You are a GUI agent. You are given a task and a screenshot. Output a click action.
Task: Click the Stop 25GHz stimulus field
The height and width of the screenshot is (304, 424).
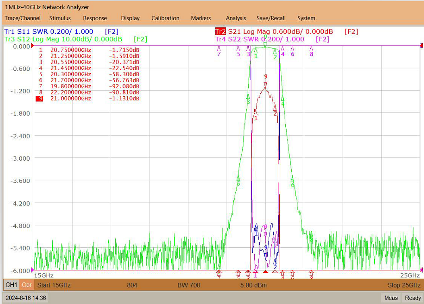pyautogui.click(x=404, y=285)
